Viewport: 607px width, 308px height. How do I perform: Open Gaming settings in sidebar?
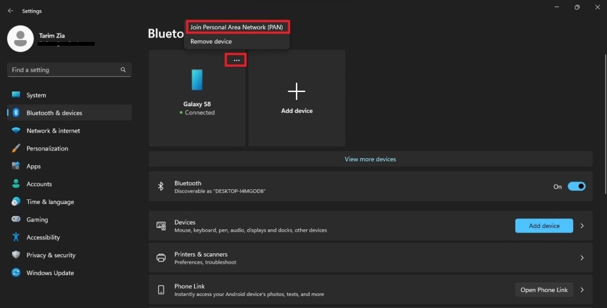[x=37, y=220]
